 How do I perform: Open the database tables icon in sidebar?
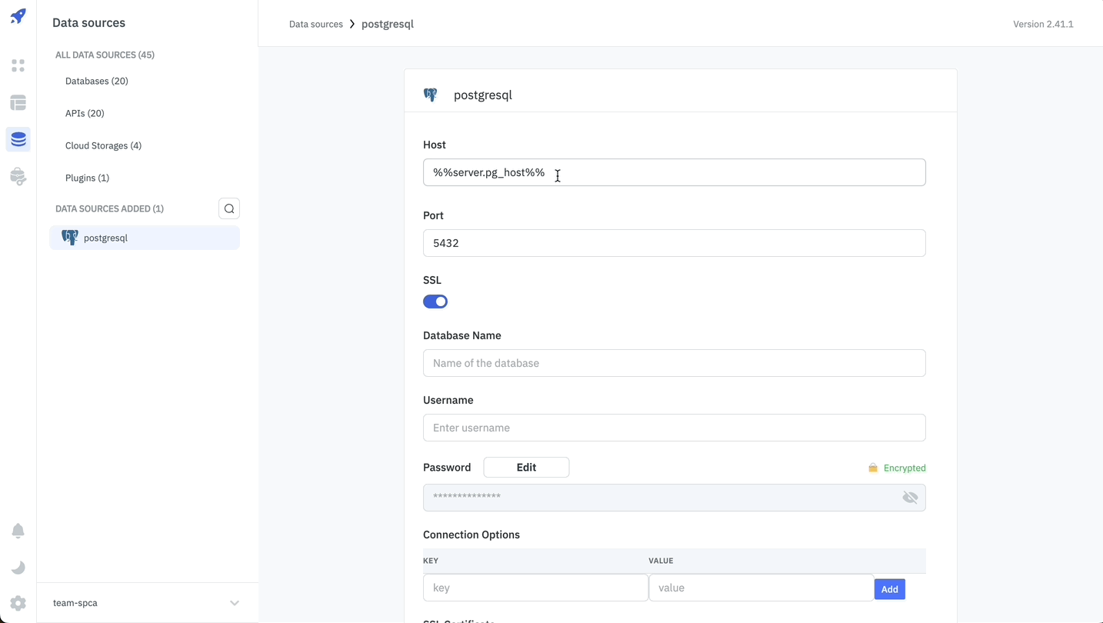tap(18, 103)
